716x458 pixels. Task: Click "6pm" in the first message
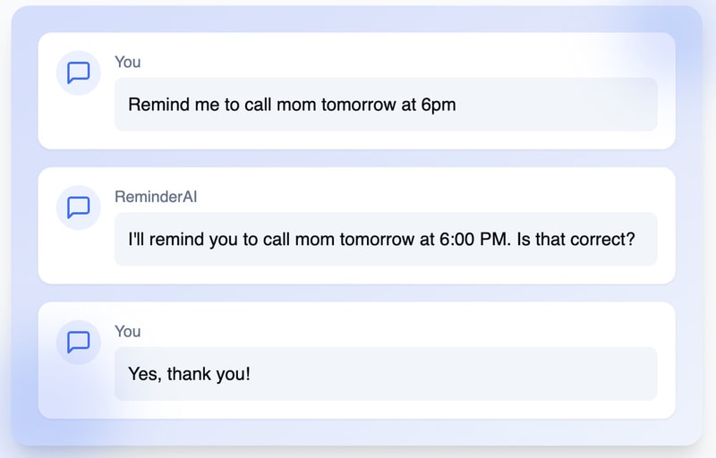439,105
